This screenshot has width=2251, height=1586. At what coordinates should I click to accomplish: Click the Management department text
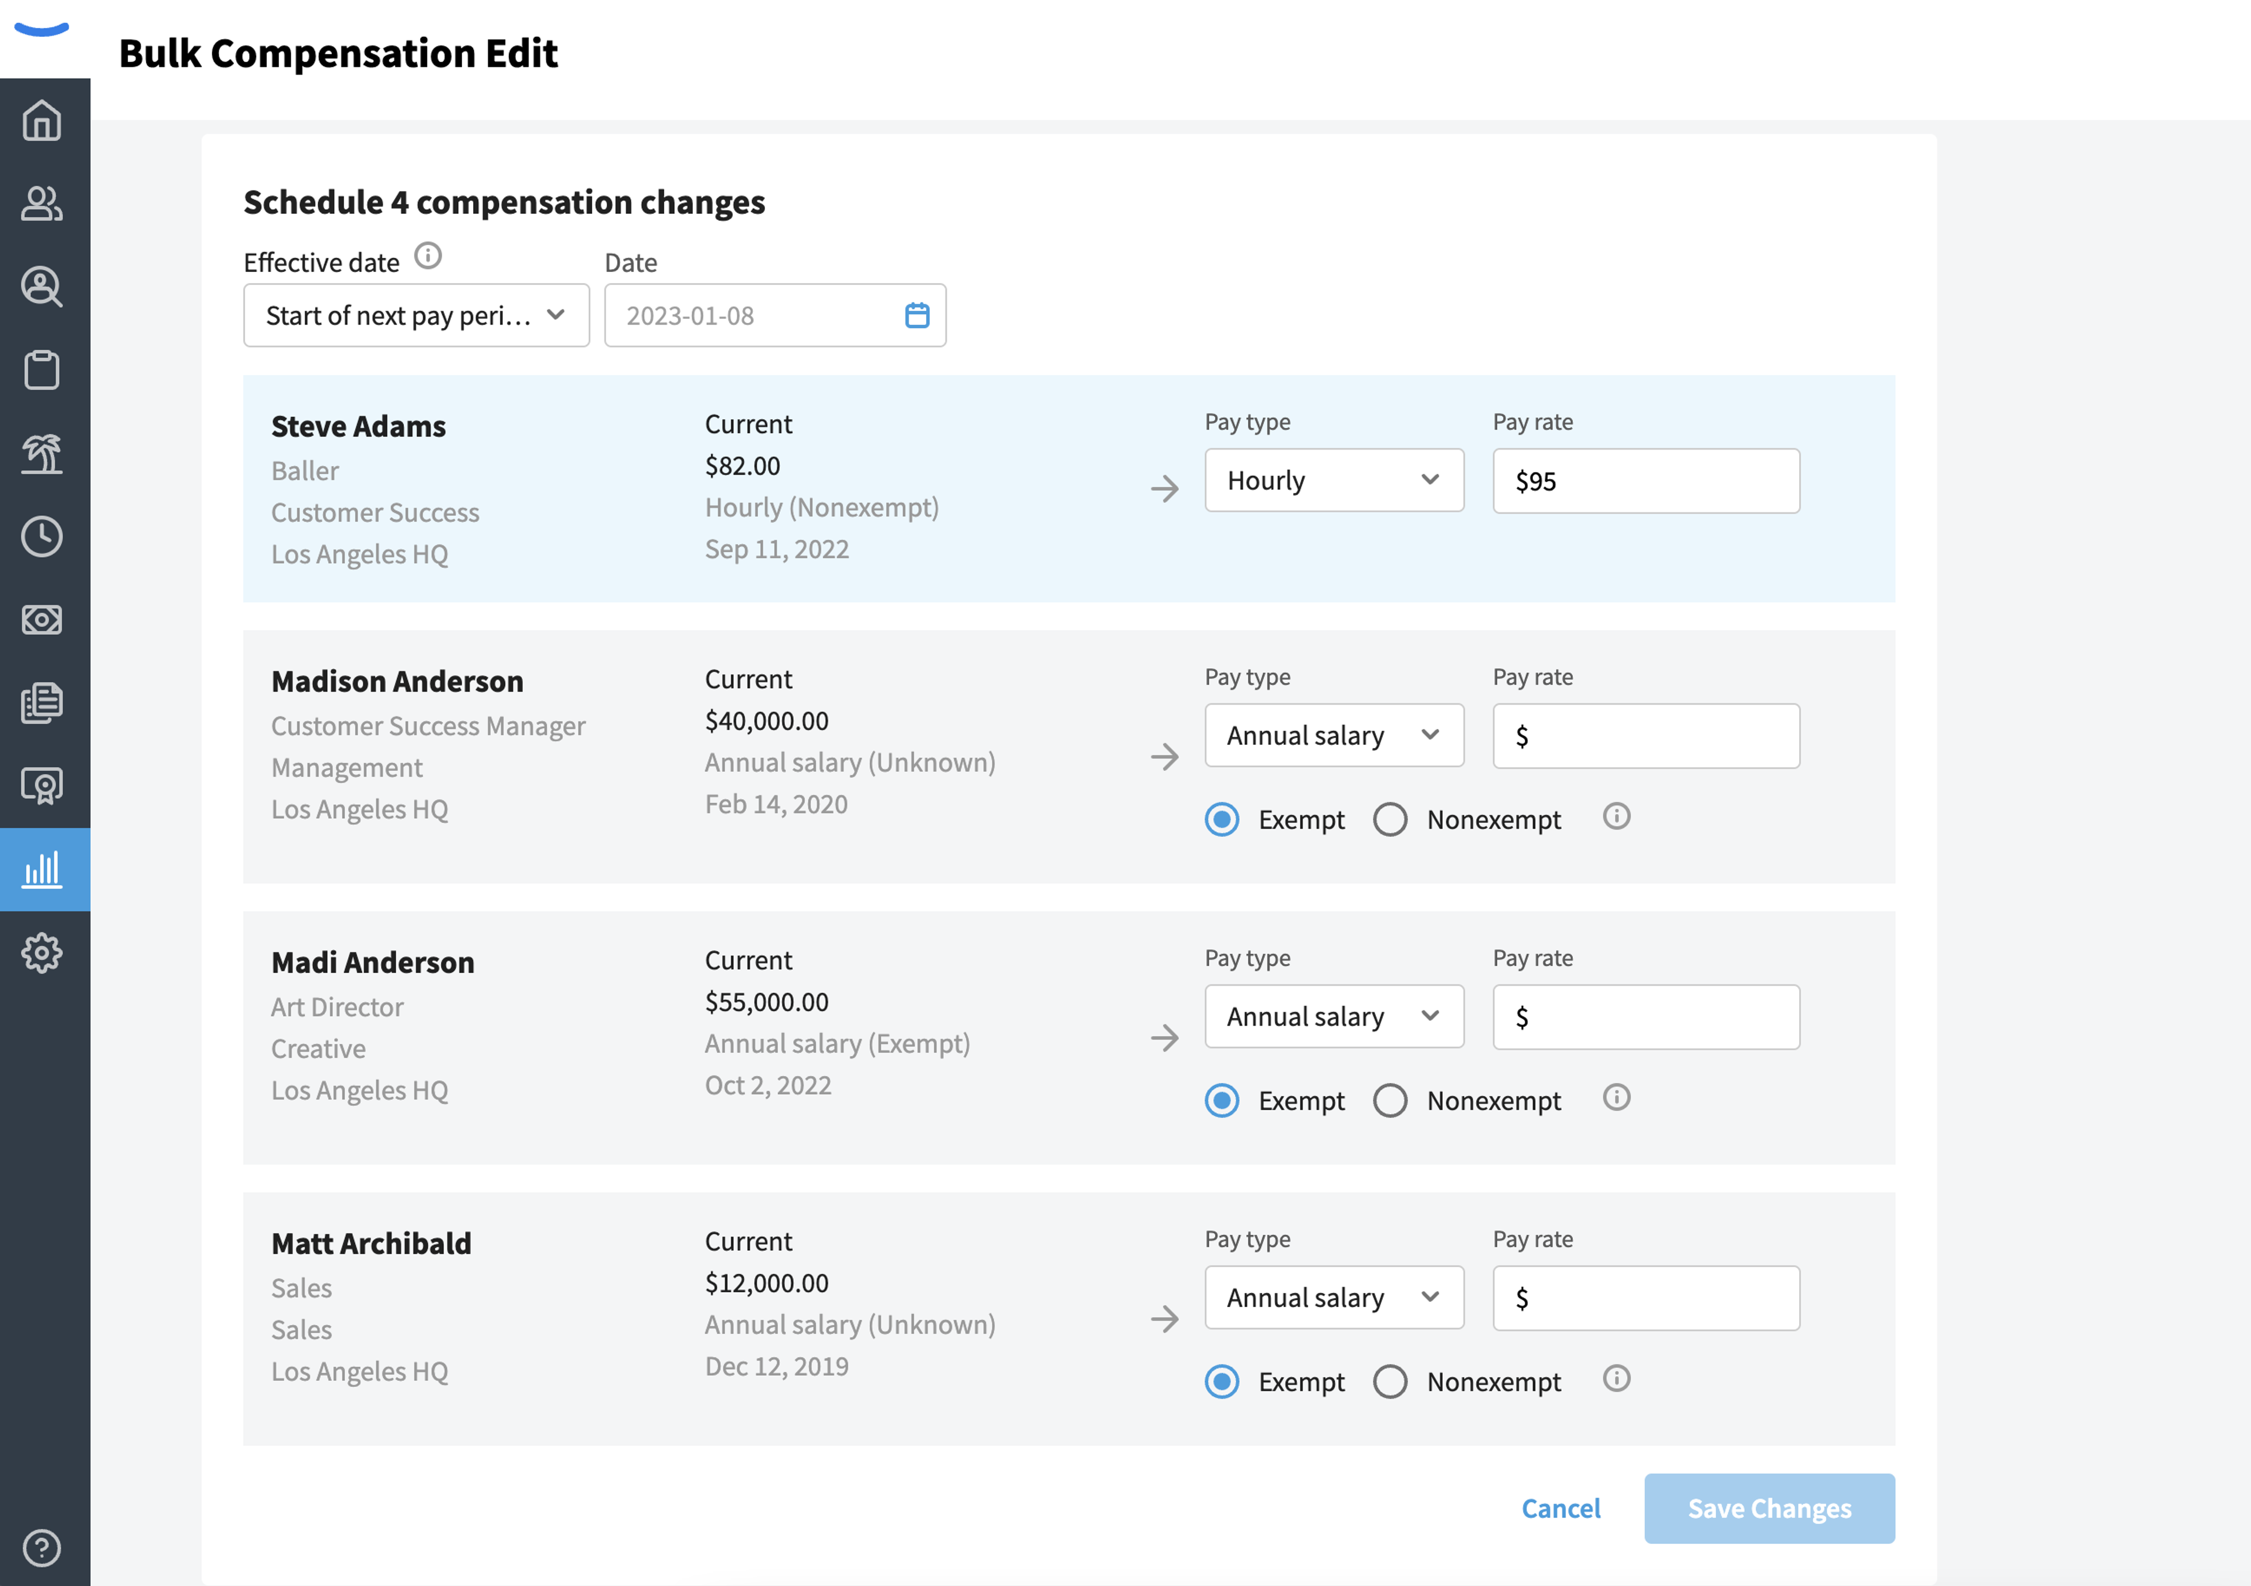pos(347,768)
